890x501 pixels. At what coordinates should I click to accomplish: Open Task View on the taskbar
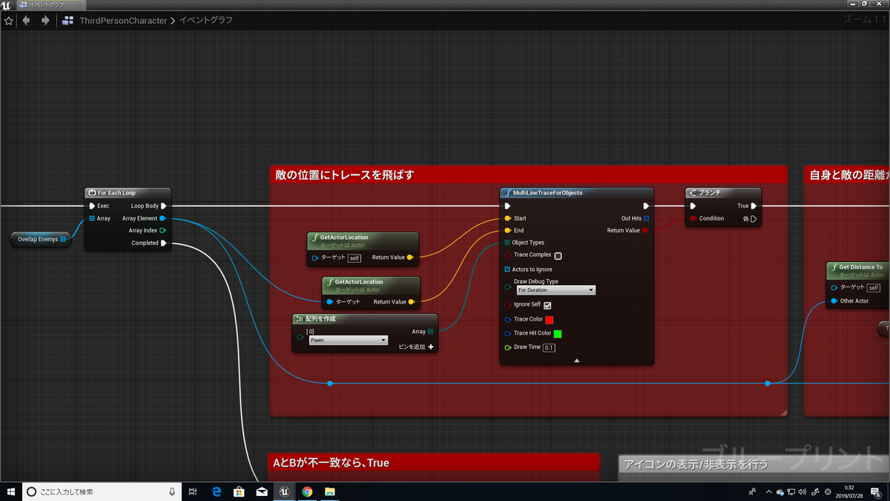193,491
